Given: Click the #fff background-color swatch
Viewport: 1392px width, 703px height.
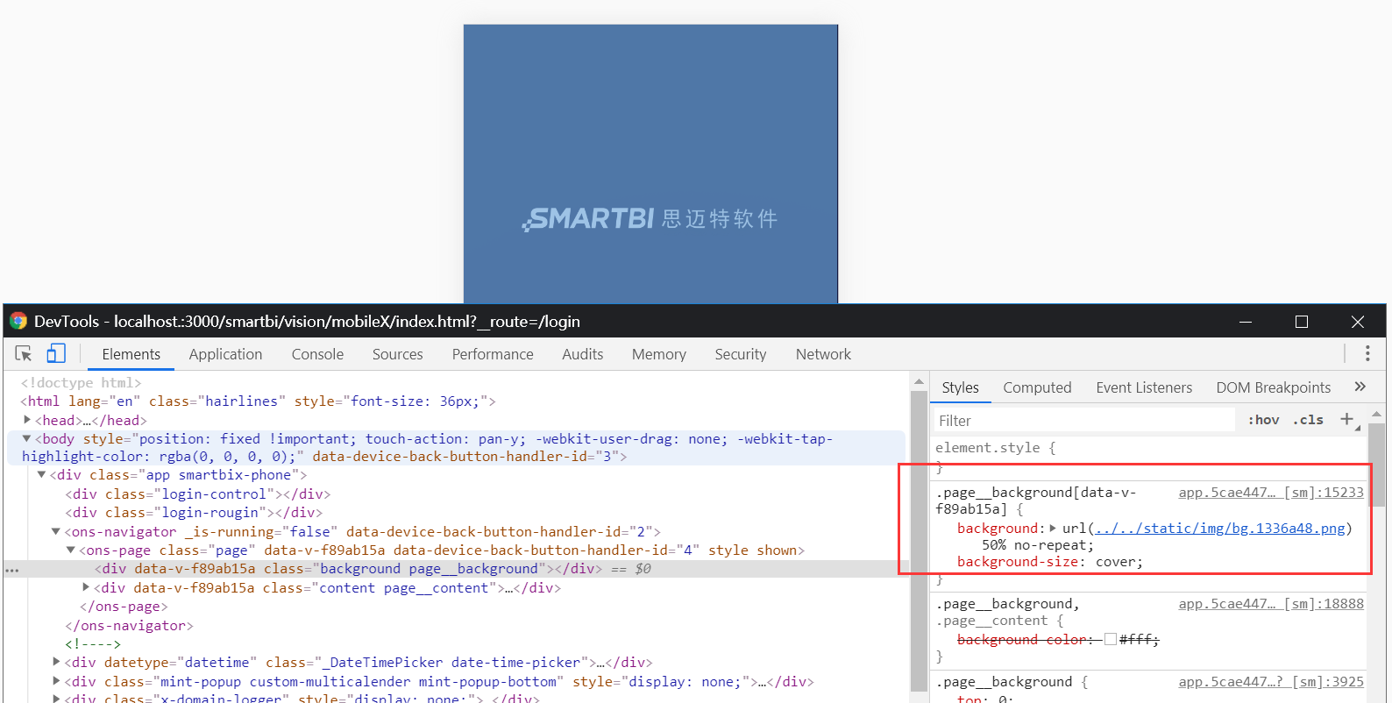Looking at the screenshot, I should click(x=1110, y=640).
